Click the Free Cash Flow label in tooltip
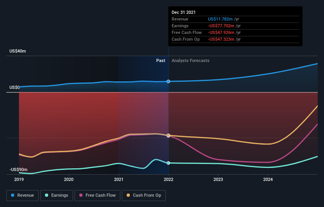Screen dimensions: 324x207 point(187,32)
